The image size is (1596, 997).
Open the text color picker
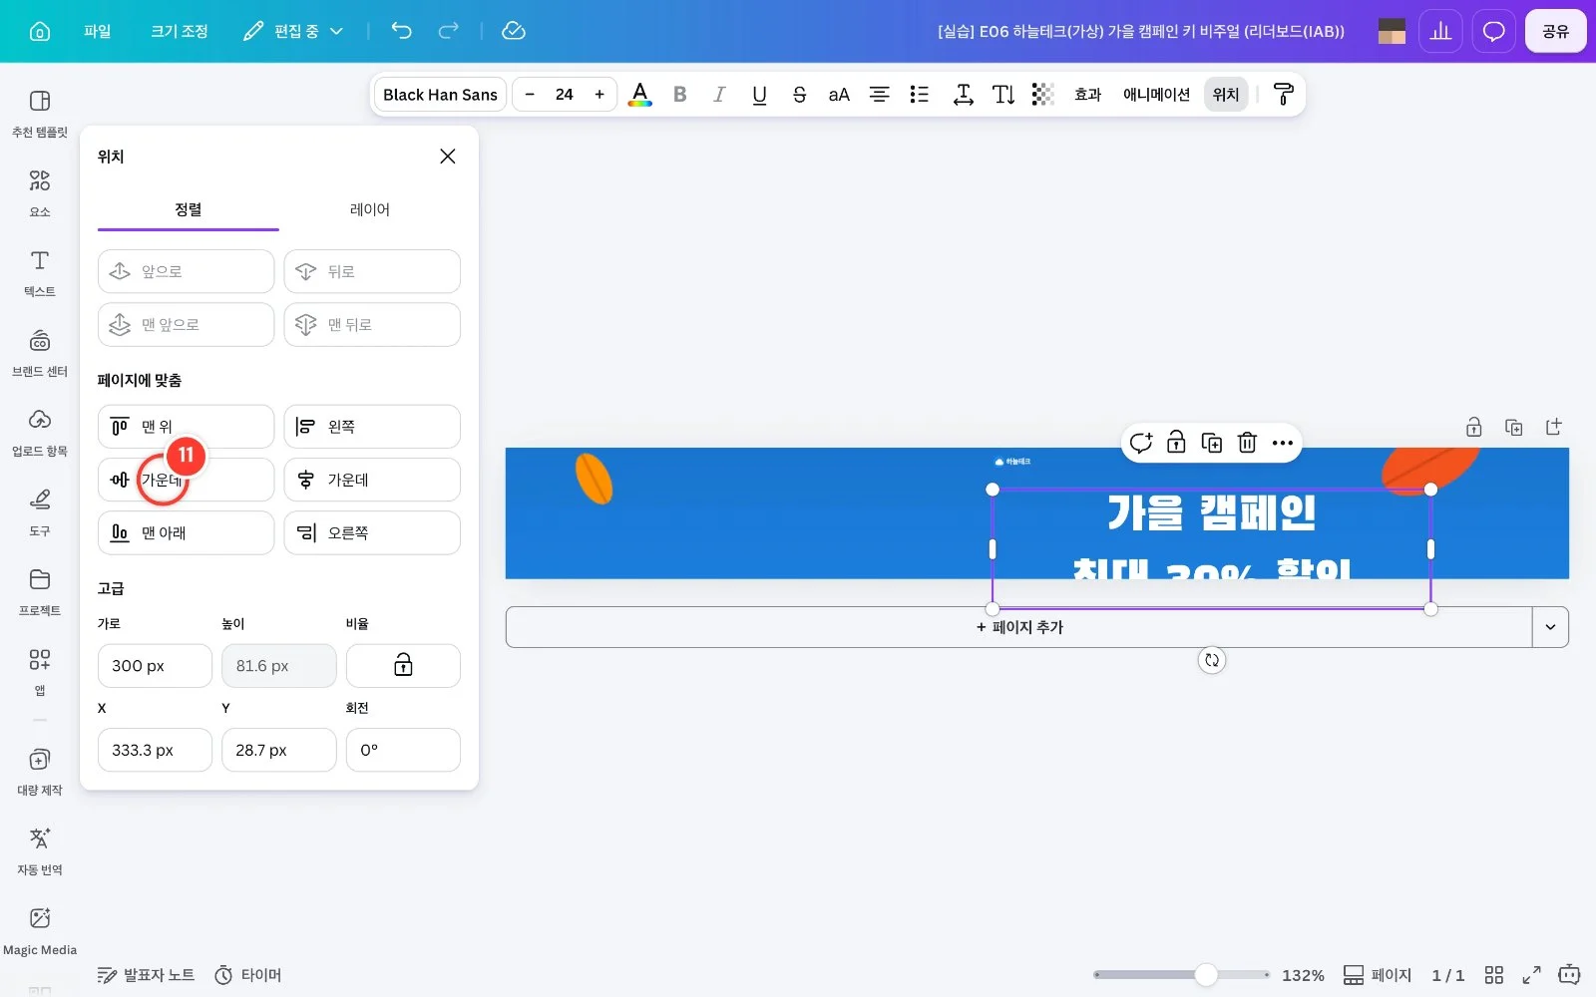(640, 95)
